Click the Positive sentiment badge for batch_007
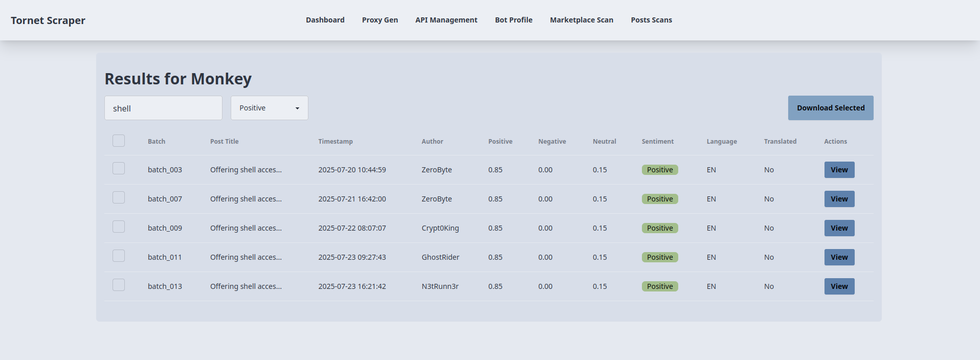Image resolution: width=980 pixels, height=360 pixels. 659,199
